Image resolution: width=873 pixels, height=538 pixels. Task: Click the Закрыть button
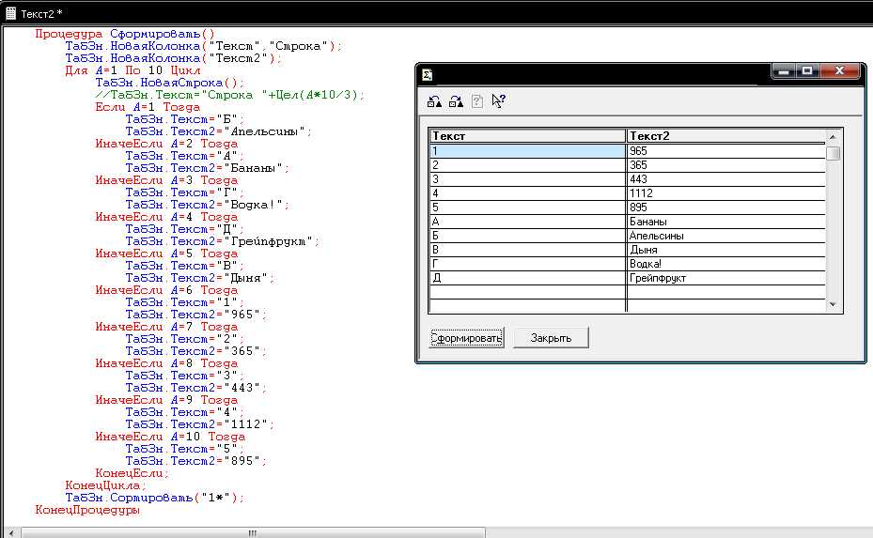551,338
